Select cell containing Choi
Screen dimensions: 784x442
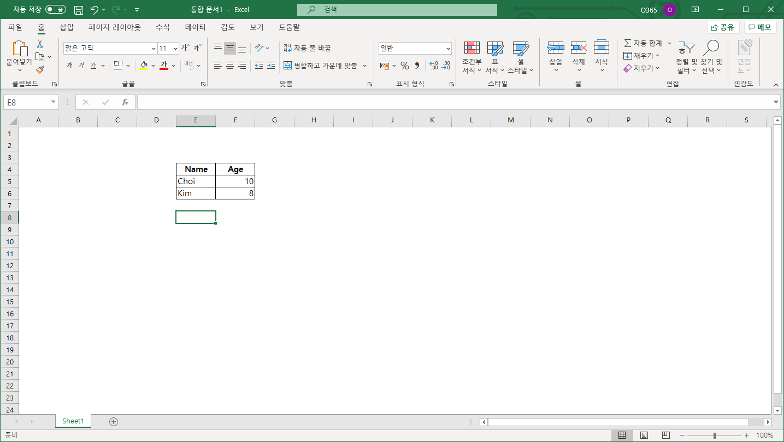pyautogui.click(x=196, y=181)
